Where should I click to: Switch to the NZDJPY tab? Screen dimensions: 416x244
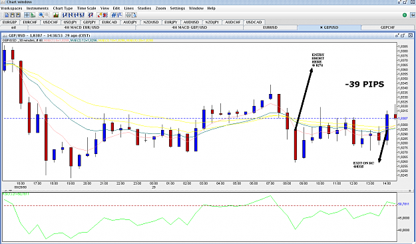212,22
